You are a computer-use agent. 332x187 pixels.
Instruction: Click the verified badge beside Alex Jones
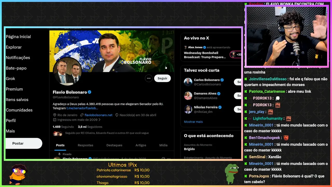(x=205, y=47)
